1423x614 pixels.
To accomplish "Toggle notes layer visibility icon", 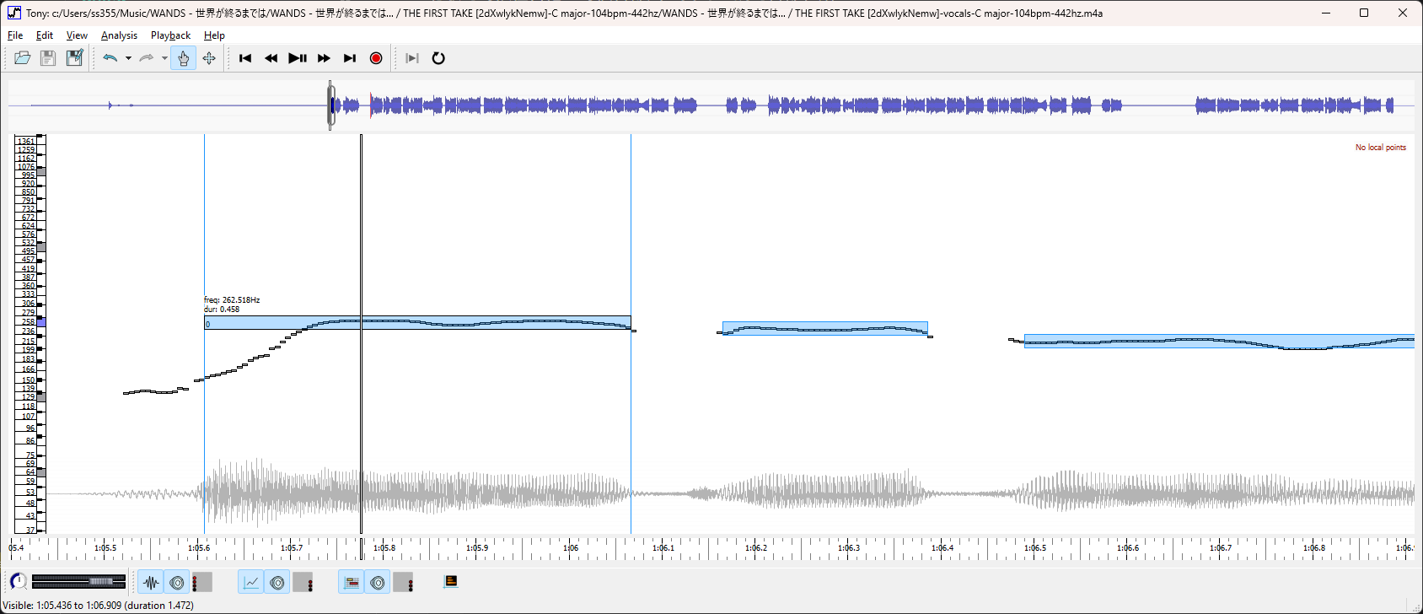I will point(352,582).
